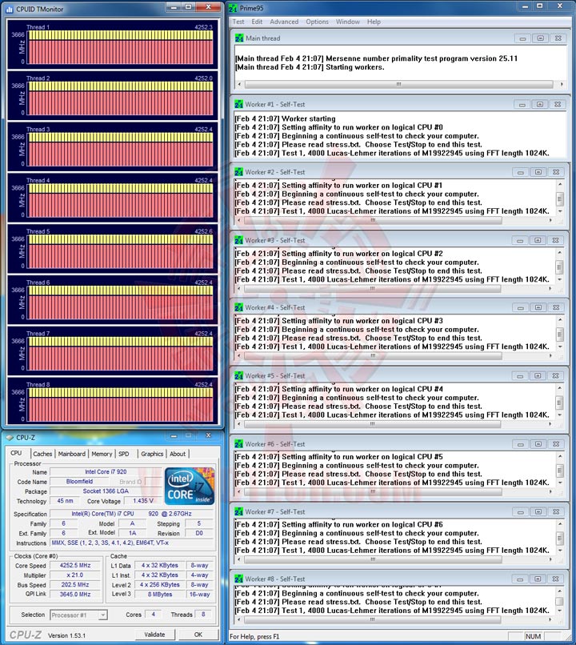Click the Thread 8 frequency graph

tap(121, 405)
